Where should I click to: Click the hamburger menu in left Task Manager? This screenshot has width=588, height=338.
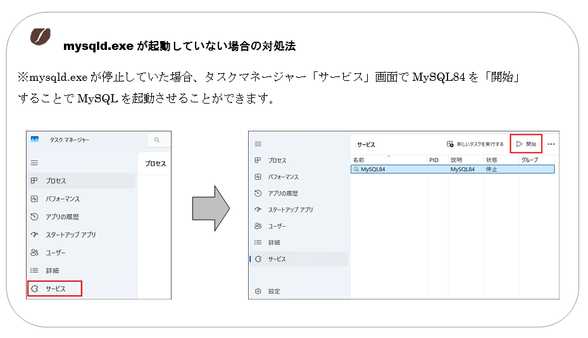(x=34, y=162)
